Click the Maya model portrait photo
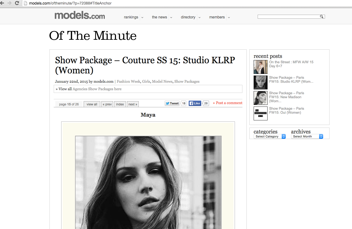Image resolution: width=352 pixels, height=229 pixels. [148, 182]
